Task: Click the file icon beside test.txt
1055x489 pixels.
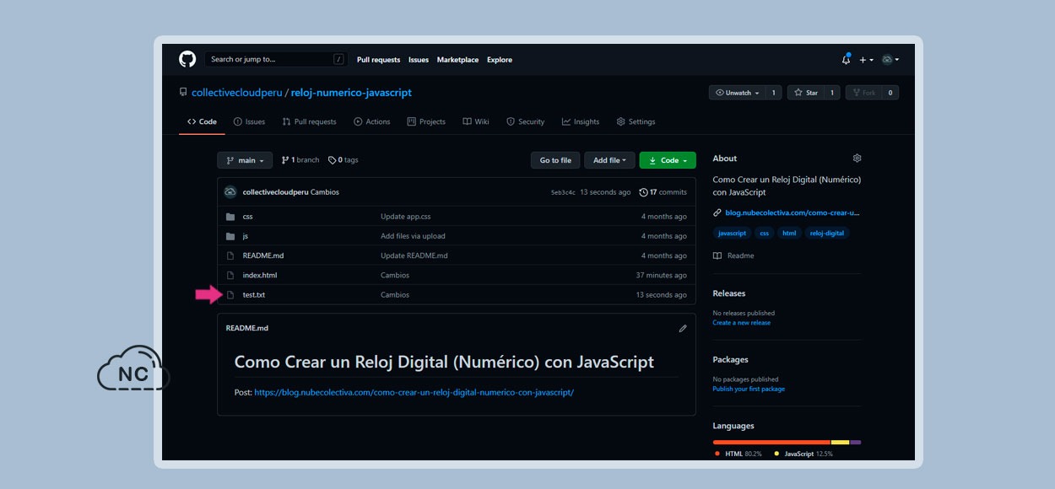Action: pos(230,294)
